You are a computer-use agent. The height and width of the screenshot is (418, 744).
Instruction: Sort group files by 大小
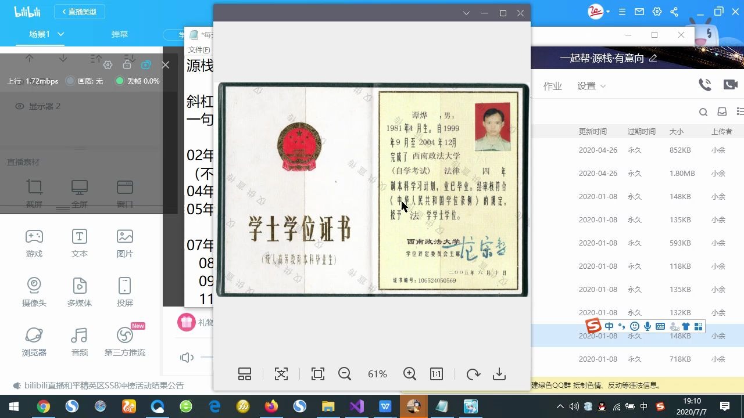coord(677,132)
